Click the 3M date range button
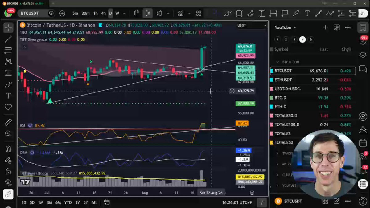 pyautogui.click(x=49, y=202)
